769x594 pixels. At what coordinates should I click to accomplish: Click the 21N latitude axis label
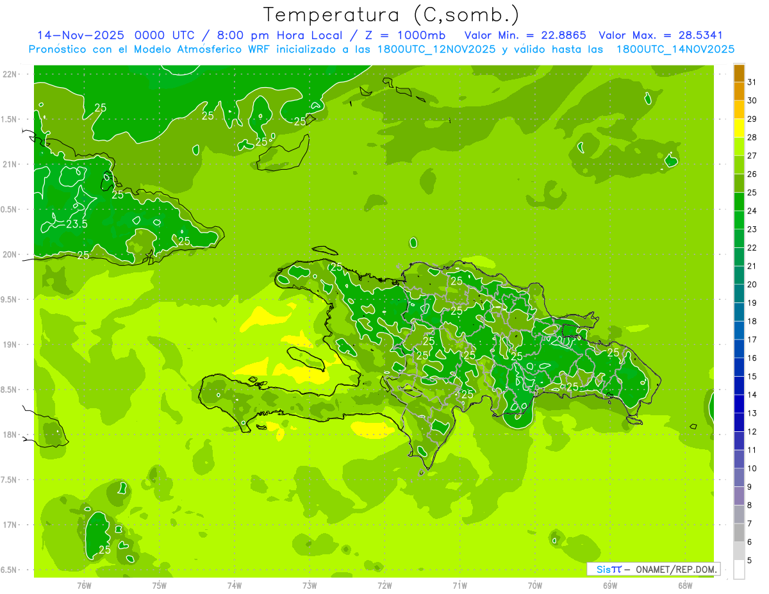pyautogui.click(x=10, y=165)
